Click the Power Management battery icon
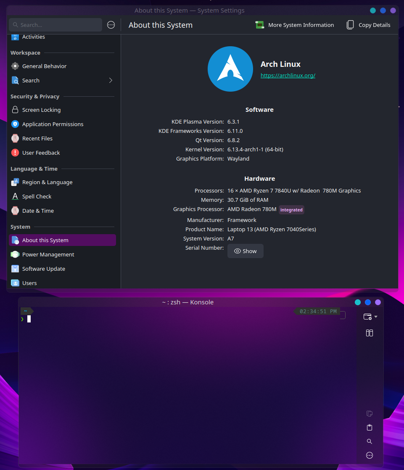This screenshot has width=404, height=470. click(x=15, y=254)
